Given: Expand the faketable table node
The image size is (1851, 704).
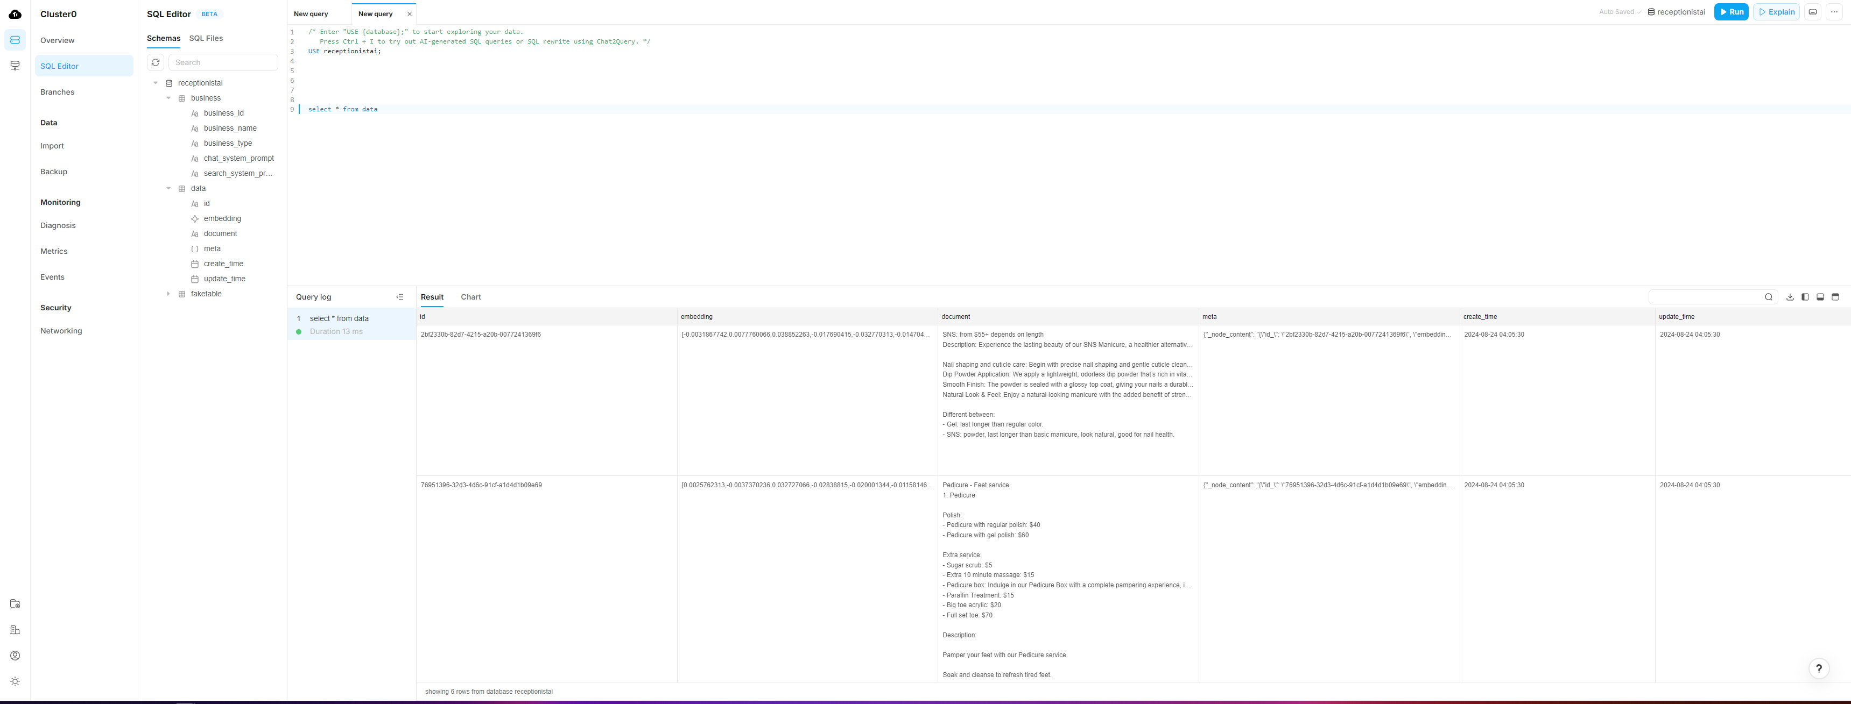Looking at the screenshot, I should pos(168,294).
